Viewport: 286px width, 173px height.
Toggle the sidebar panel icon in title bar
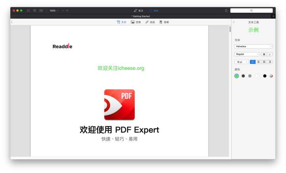click(29, 11)
